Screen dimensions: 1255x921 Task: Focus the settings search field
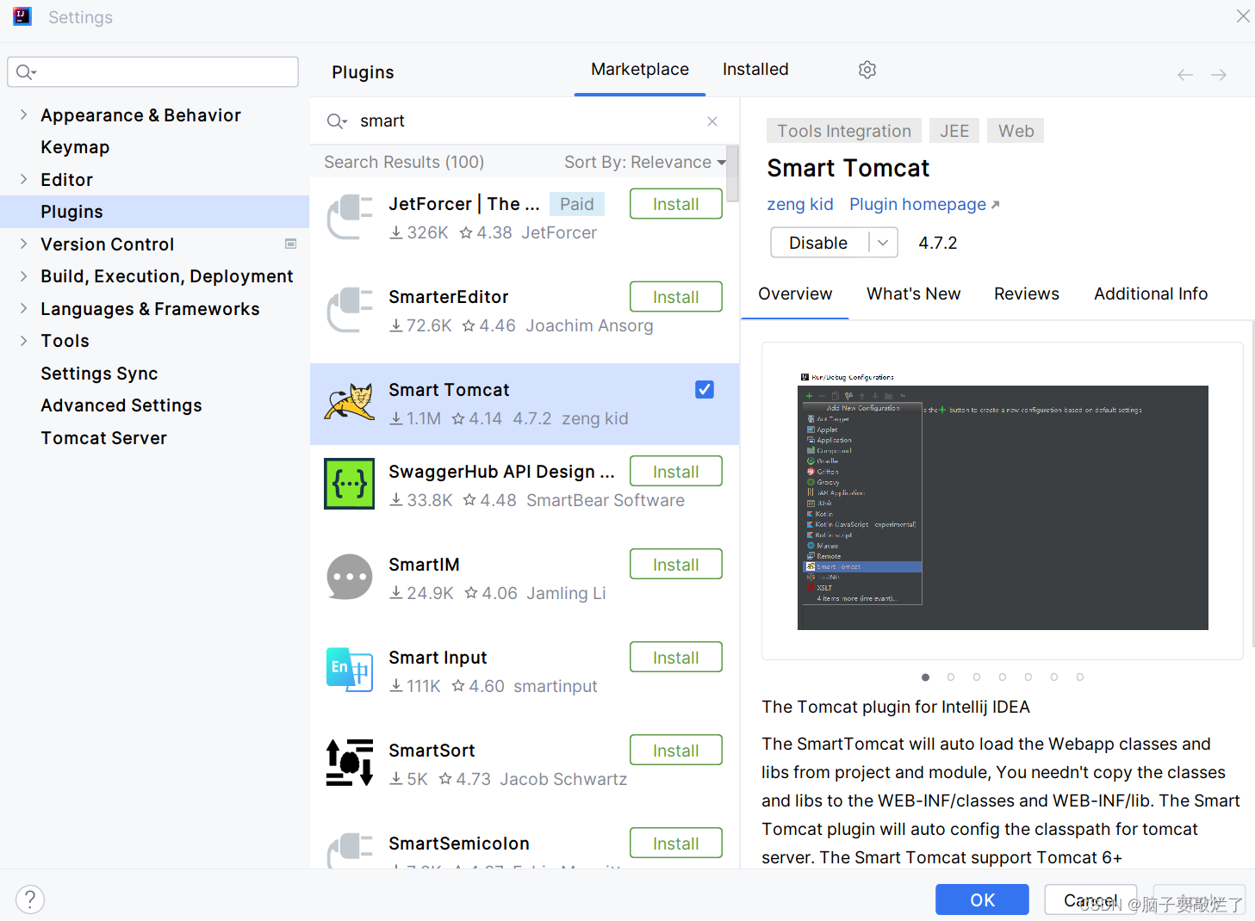(x=153, y=72)
